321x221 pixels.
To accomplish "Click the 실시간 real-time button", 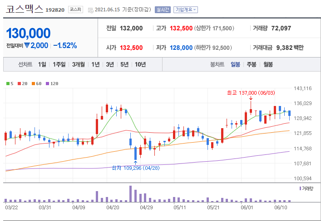I will click(163, 10).
